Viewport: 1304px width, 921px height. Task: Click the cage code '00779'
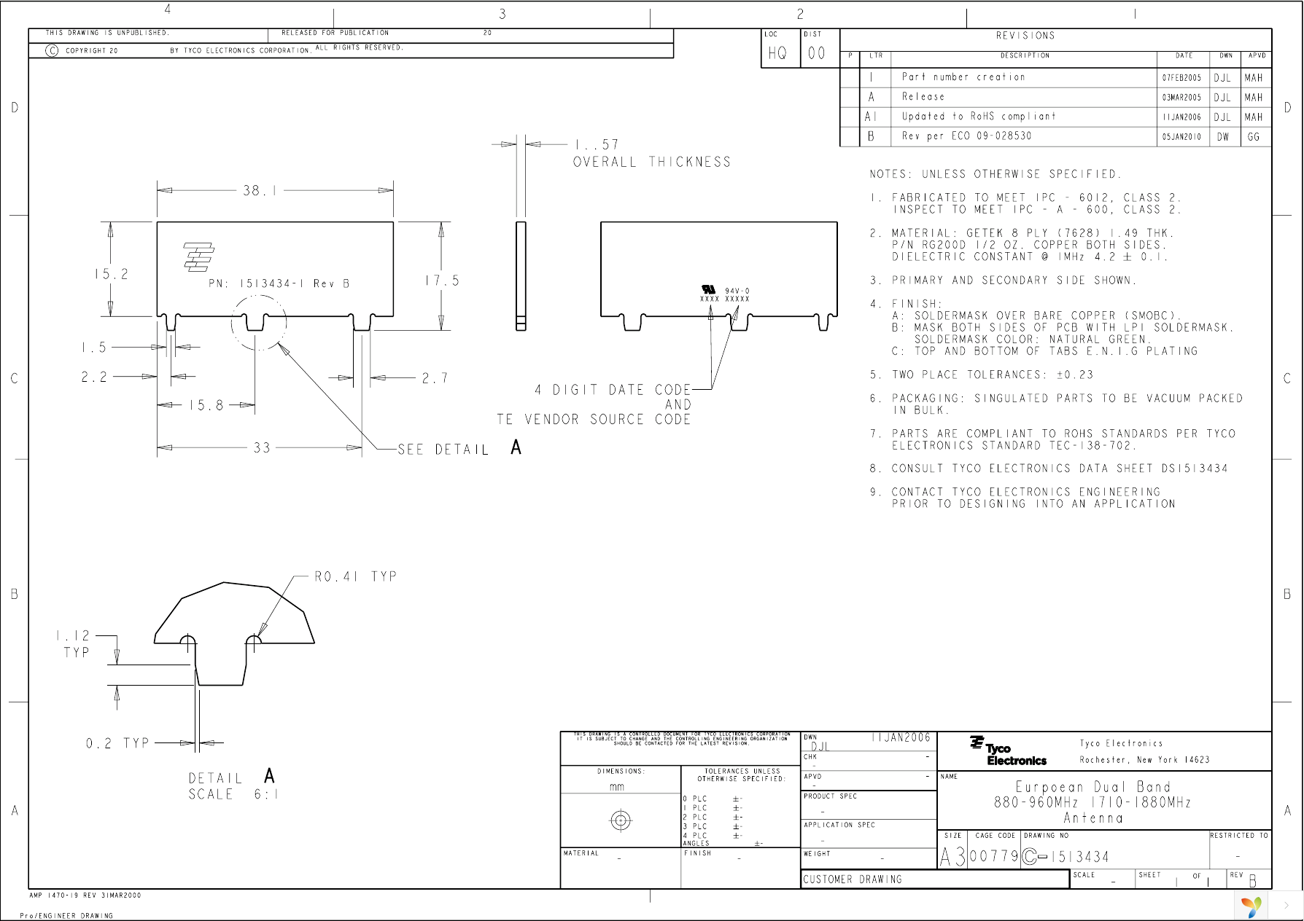(994, 856)
